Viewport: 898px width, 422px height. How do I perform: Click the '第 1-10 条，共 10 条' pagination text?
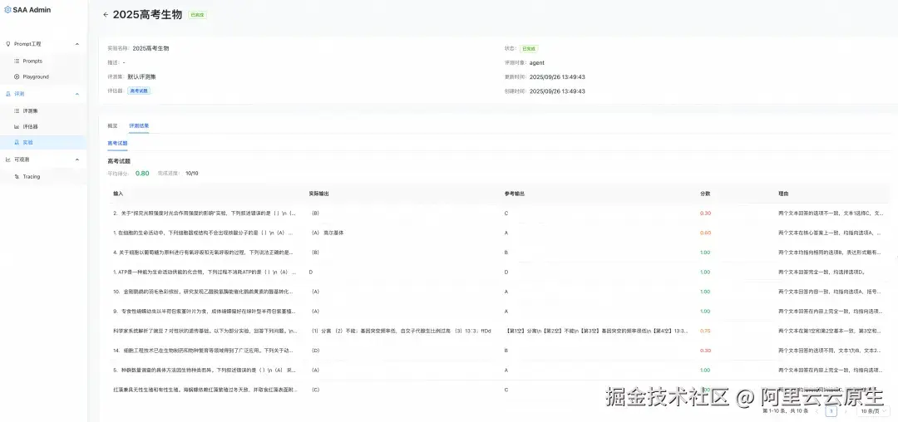coord(785,411)
